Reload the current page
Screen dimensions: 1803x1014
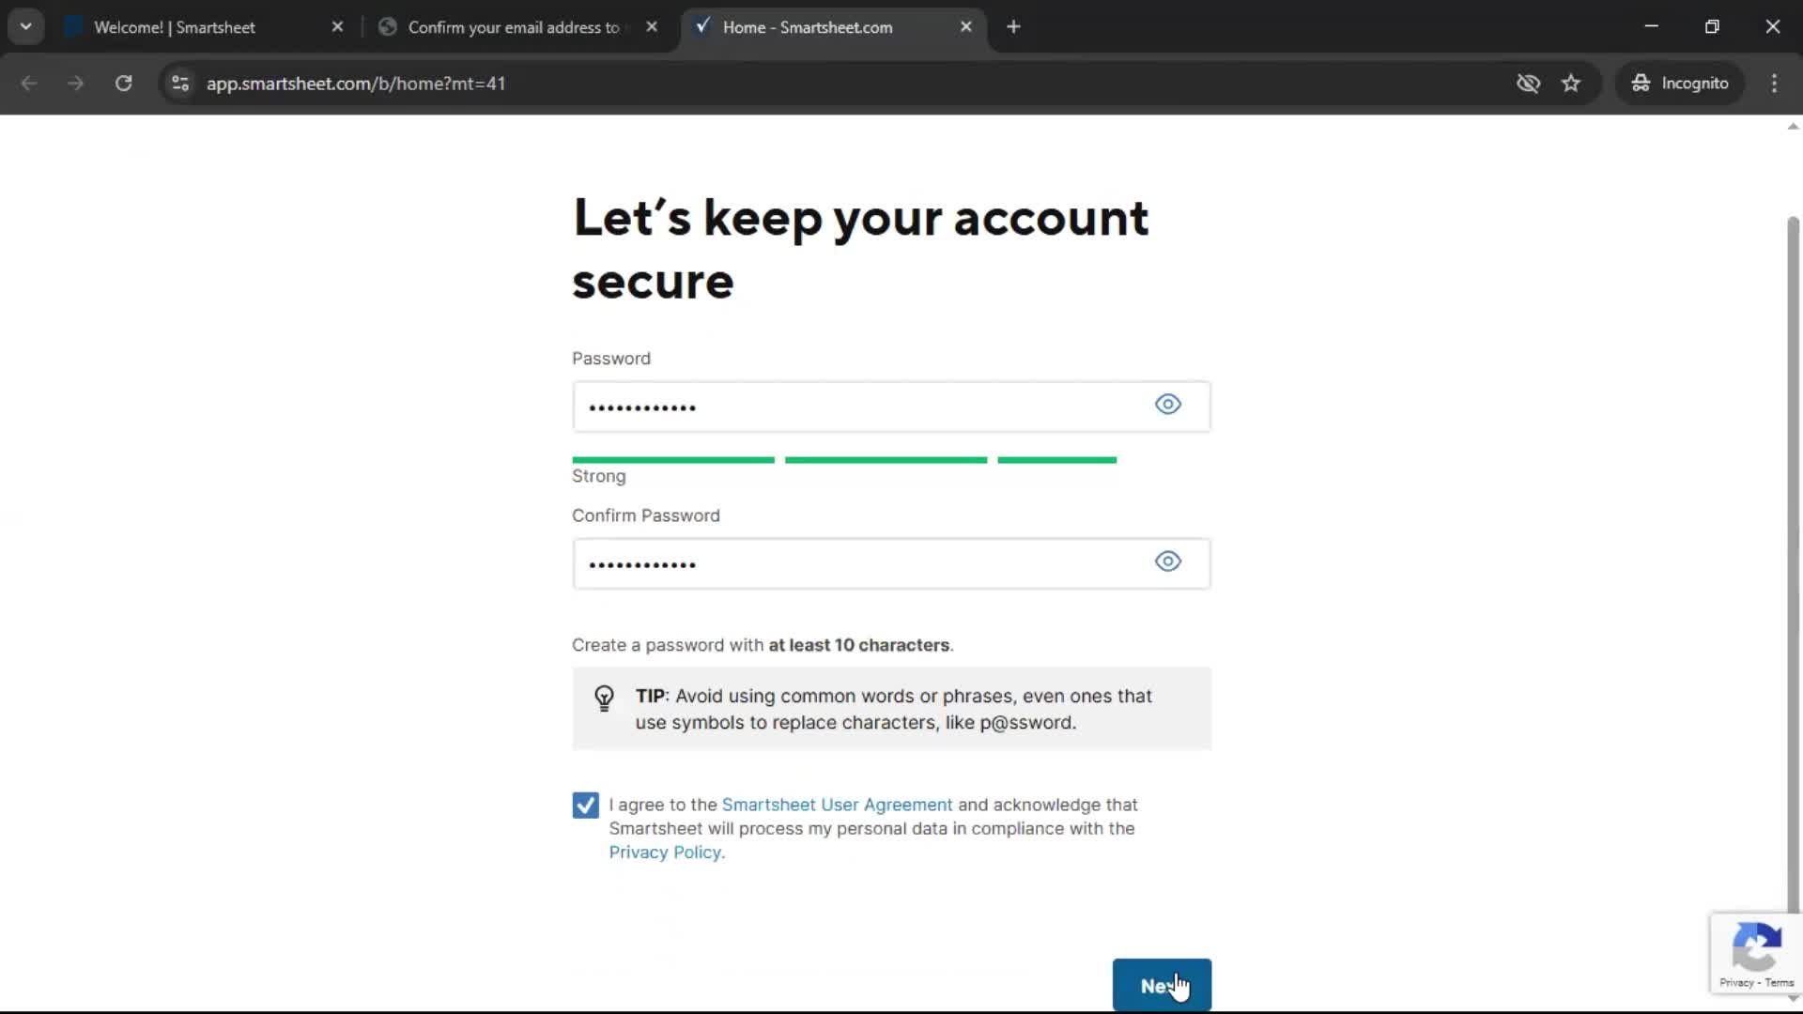(x=123, y=83)
